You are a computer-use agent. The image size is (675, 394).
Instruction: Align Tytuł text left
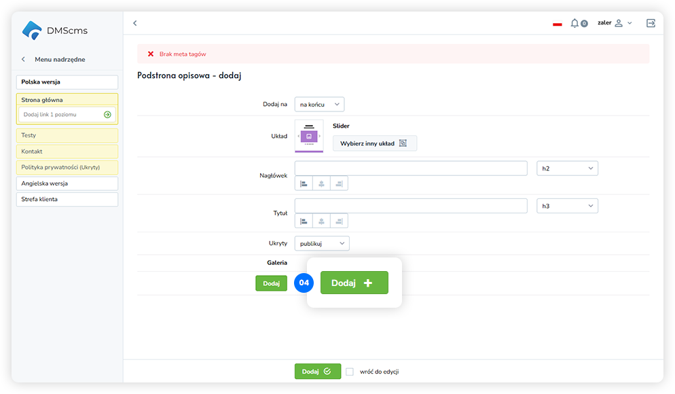[x=304, y=221]
